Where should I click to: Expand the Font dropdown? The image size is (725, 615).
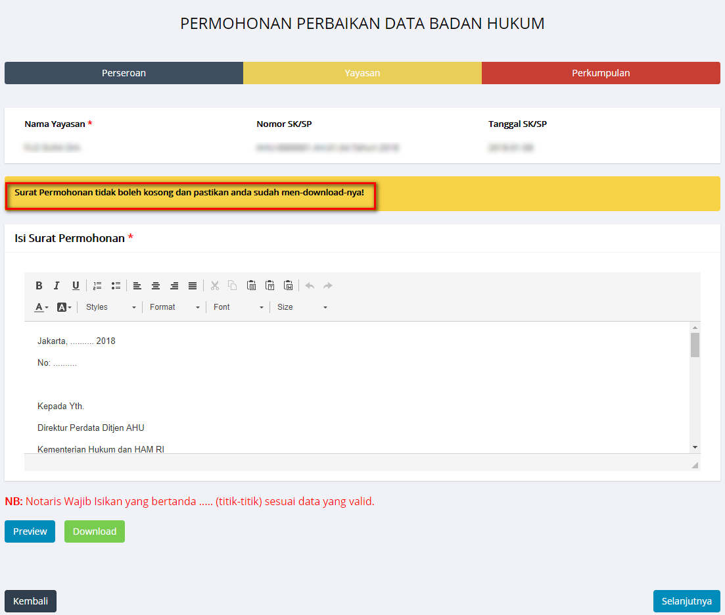[238, 307]
